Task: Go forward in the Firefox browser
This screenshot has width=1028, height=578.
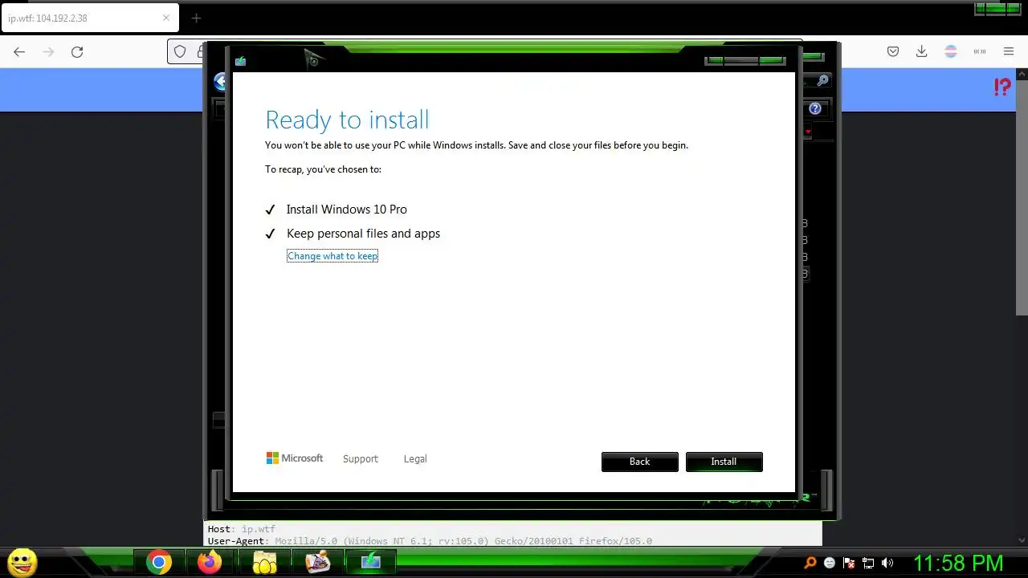Action: pos(48,51)
